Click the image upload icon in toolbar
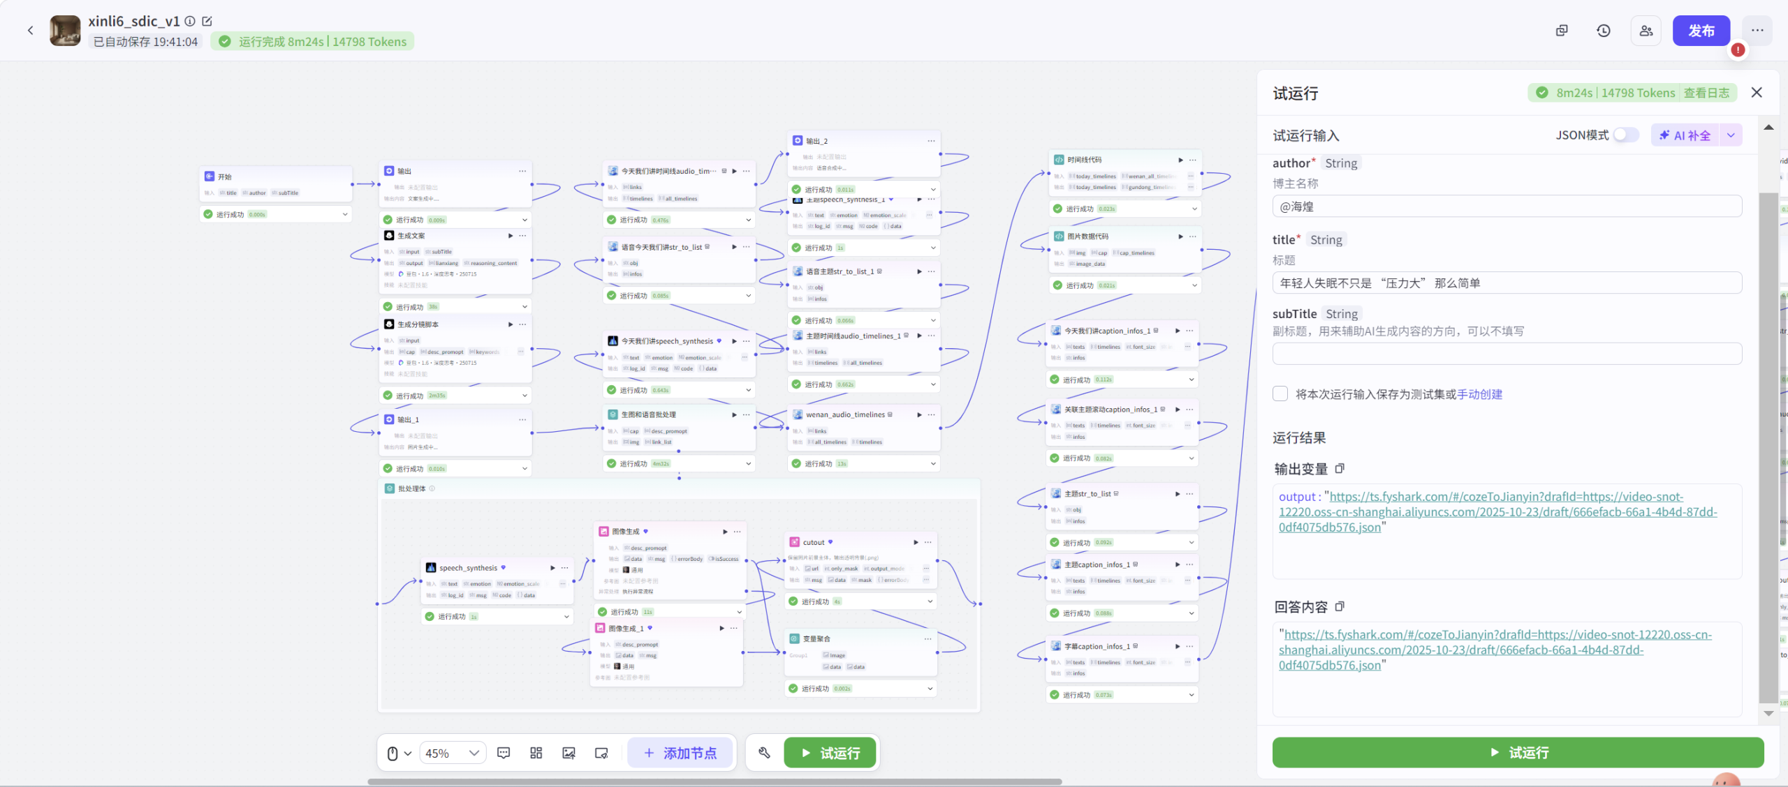Viewport: 1788px width, 787px height. [569, 753]
